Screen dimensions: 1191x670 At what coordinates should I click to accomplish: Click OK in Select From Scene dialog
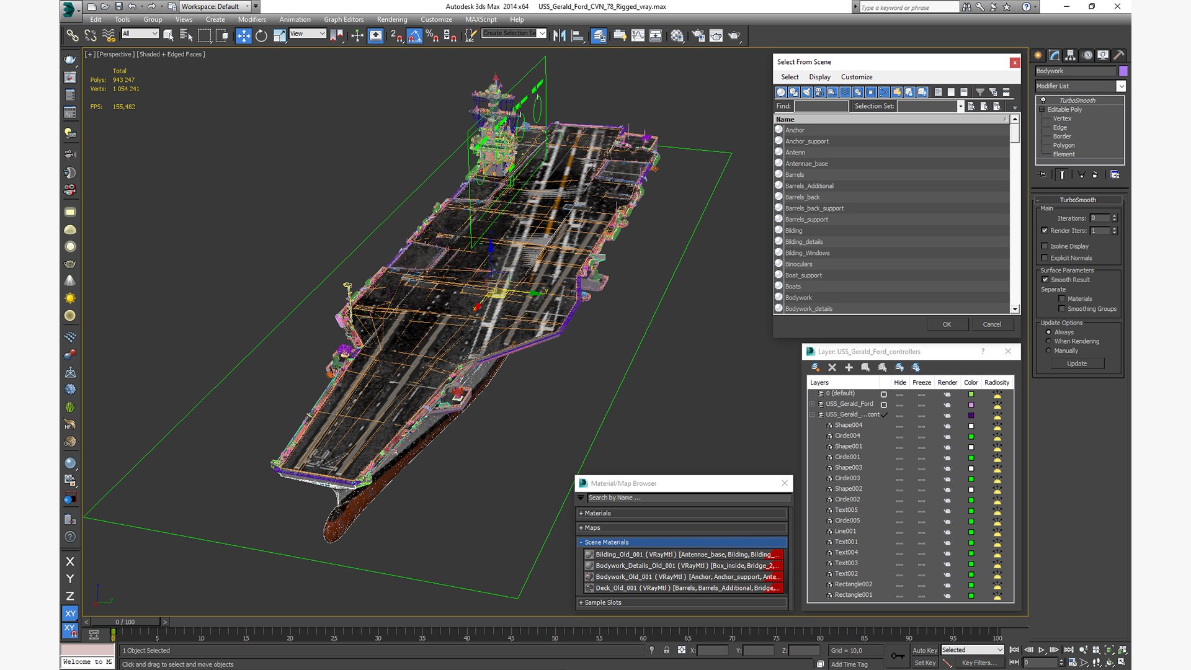tap(947, 324)
